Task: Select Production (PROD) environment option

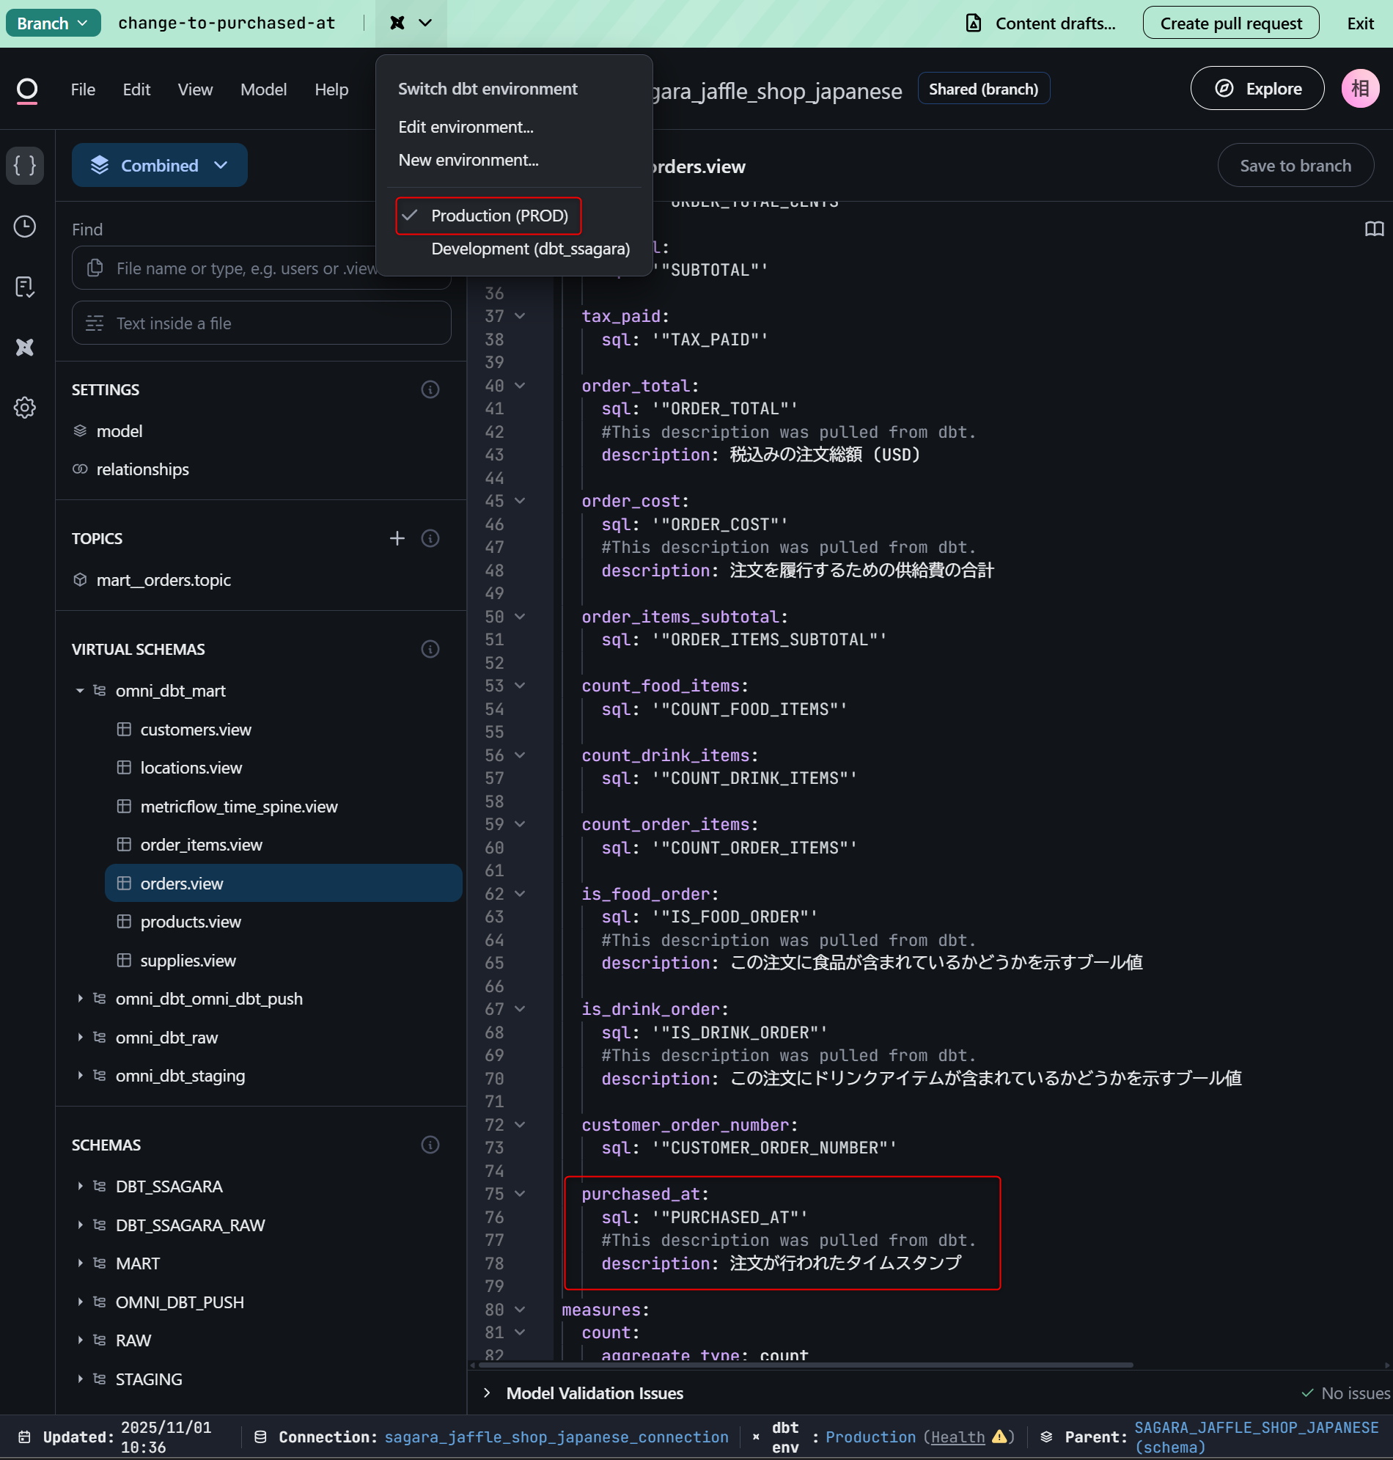Action: [x=499, y=216]
